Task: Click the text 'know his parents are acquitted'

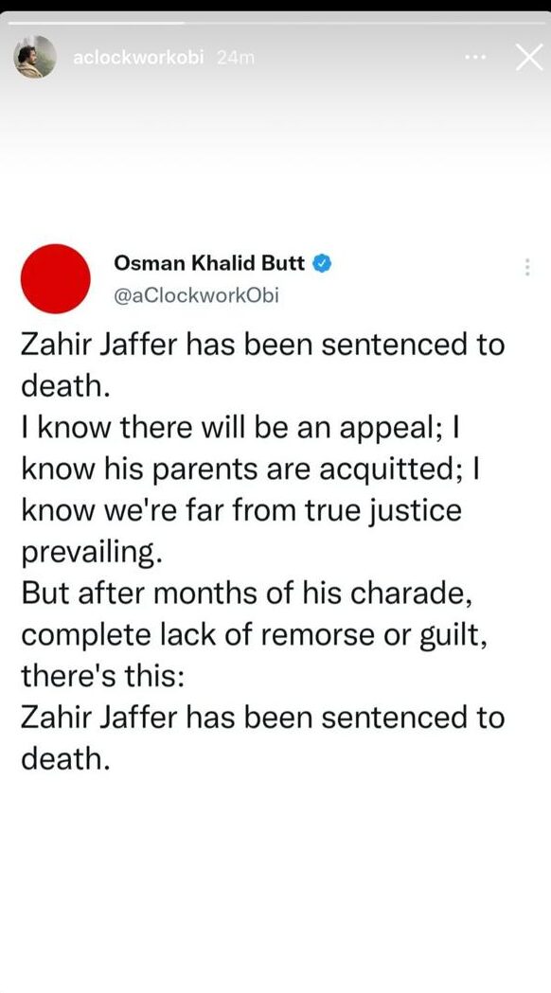Action: click(242, 470)
